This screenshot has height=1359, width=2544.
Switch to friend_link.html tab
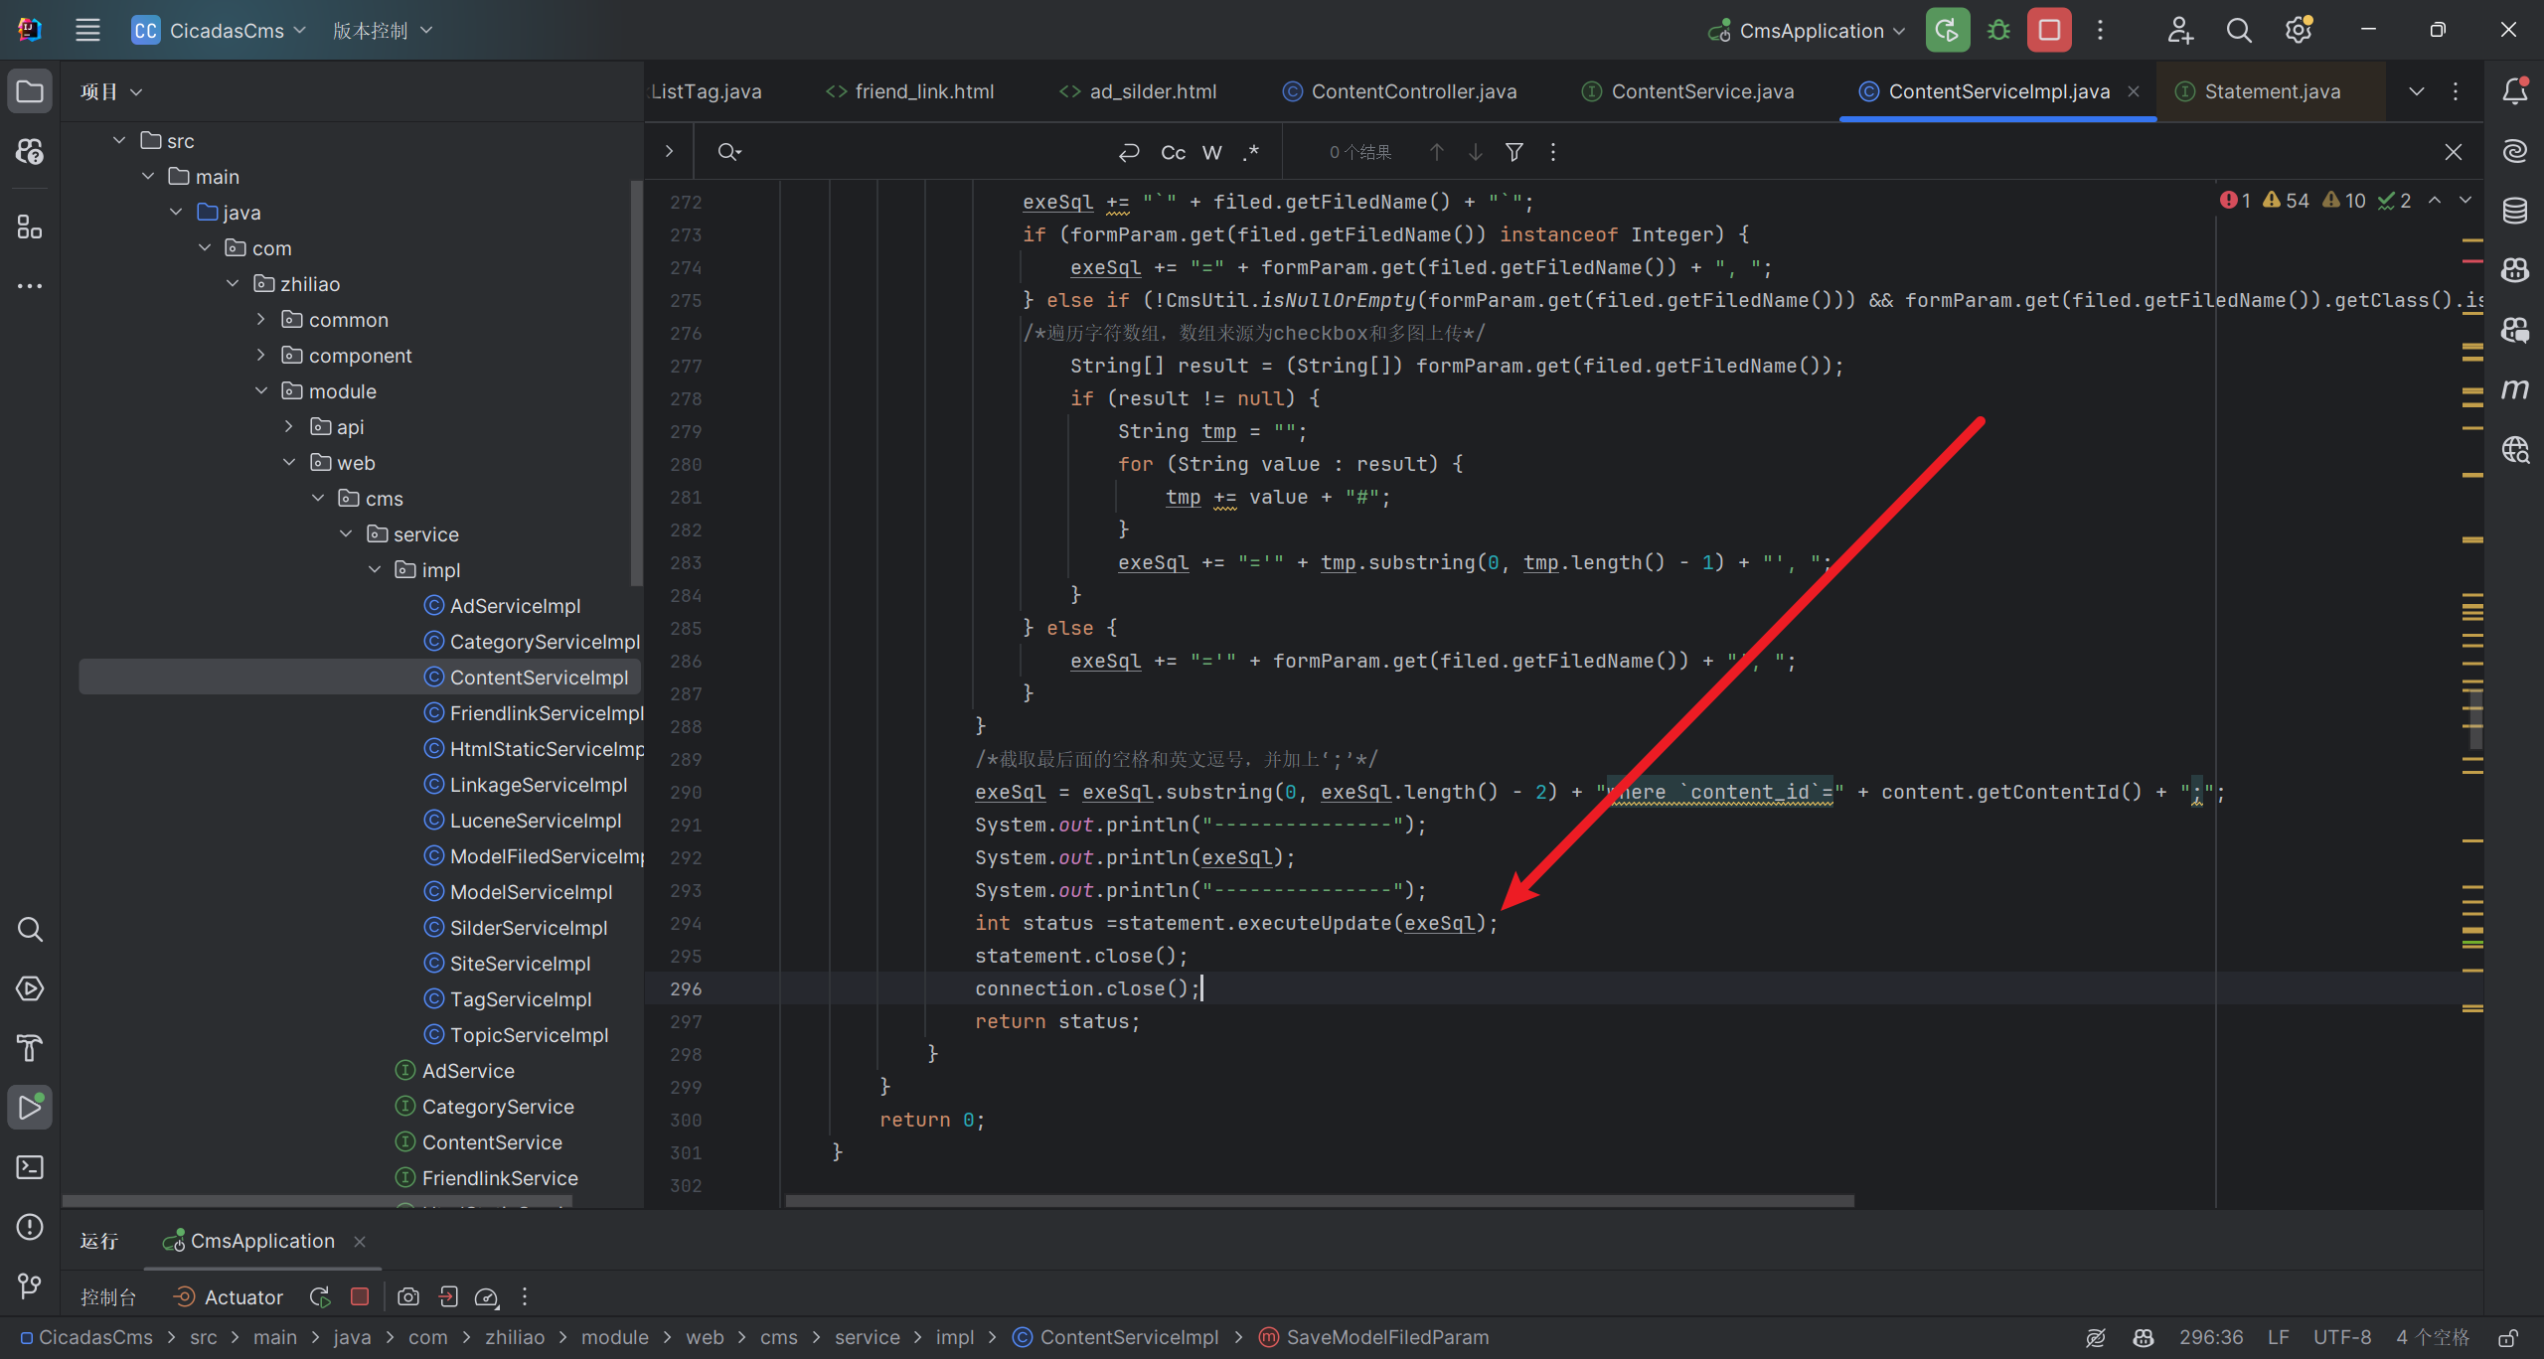(909, 91)
